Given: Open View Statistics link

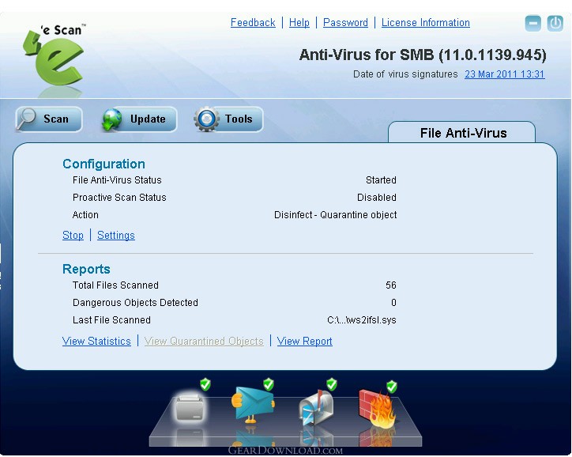Looking at the screenshot, I should [x=96, y=341].
